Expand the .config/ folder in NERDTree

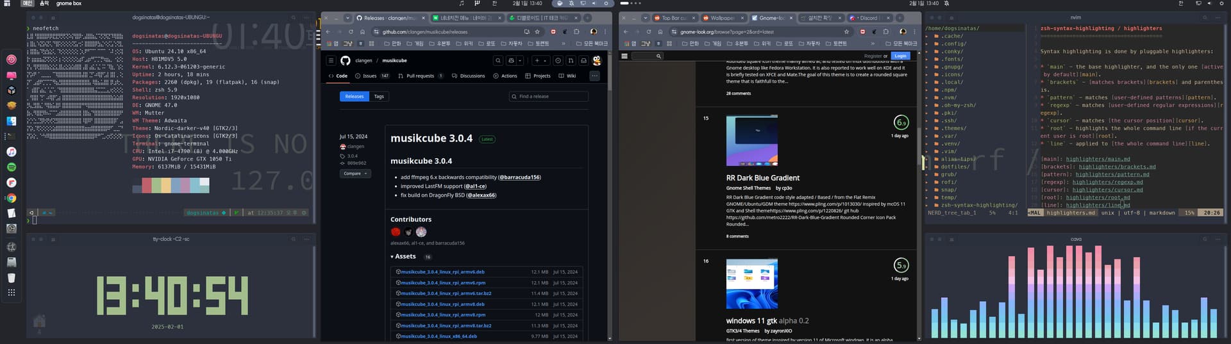[x=952, y=44]
